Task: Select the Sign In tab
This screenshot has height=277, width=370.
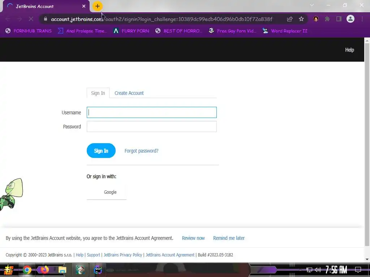Action: [98, 93]
